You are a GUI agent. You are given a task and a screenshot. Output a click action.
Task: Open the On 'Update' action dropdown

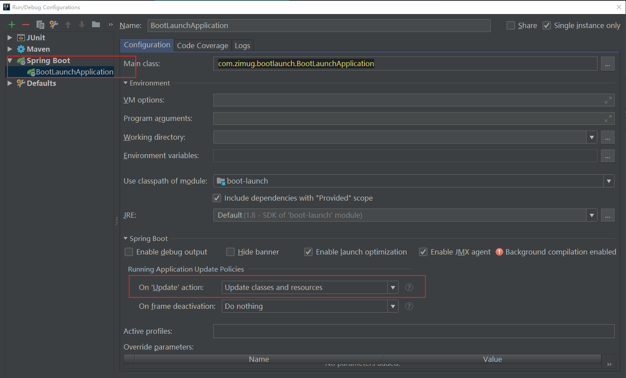pyautogui.click(x=393, y=287)
